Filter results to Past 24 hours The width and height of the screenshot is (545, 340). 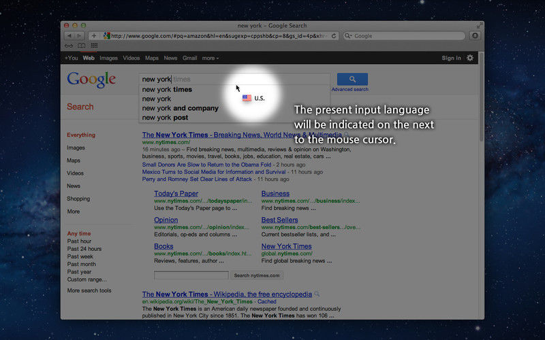pos(84,249)
